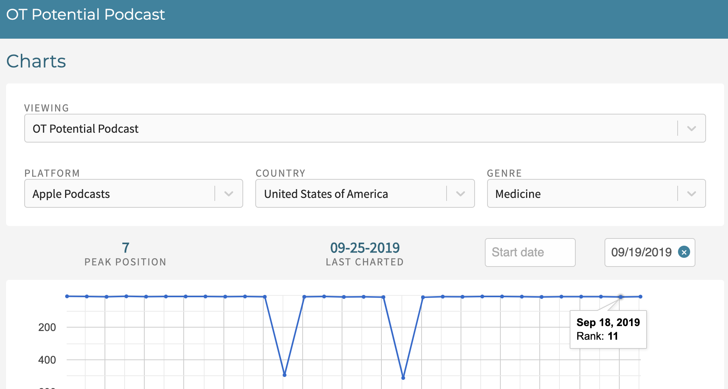The width and height of the screenshot is (728, 389).
Task: Click the Charts page heading
Action: pyautogui.click(x=36, y=61)
